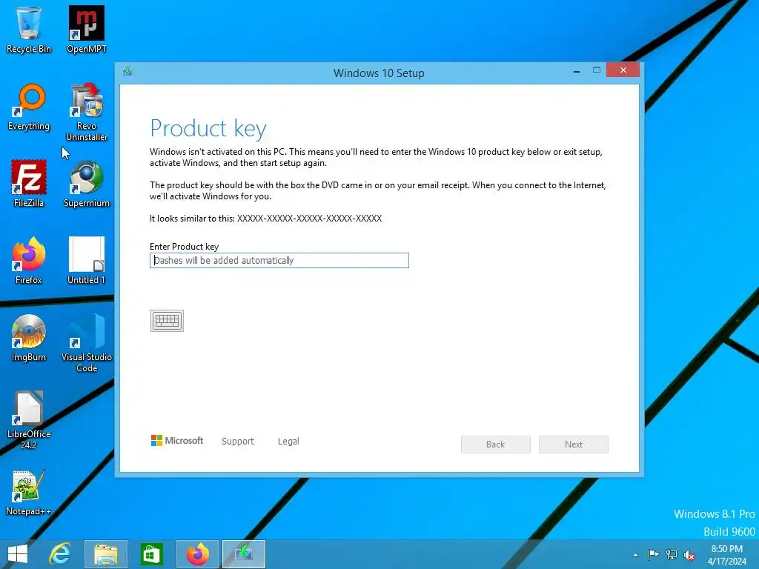Select the OpenMPT desktop shortcut
Screen dimensions: 759x569
click(87, 30)
